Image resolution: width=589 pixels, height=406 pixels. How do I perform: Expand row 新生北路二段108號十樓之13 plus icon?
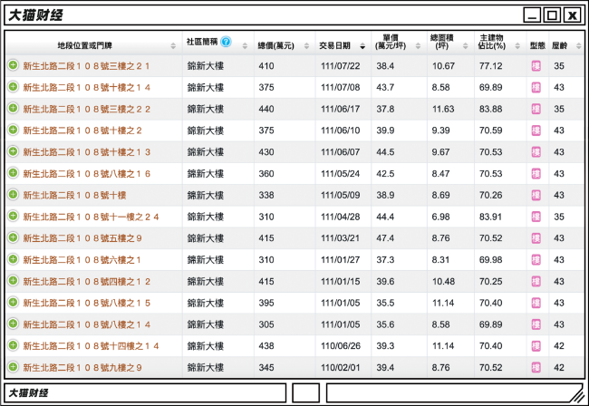(x=14, y=151)
